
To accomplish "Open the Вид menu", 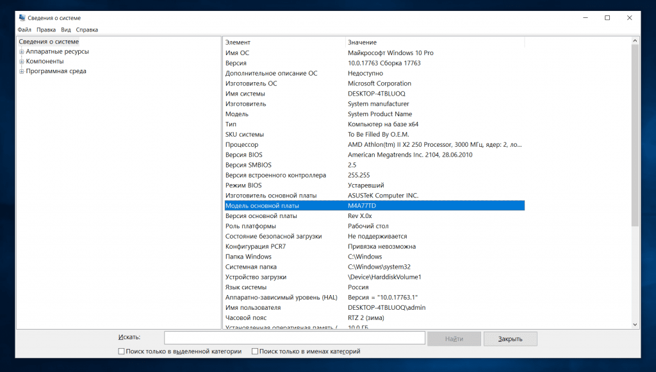I will 66,30.
